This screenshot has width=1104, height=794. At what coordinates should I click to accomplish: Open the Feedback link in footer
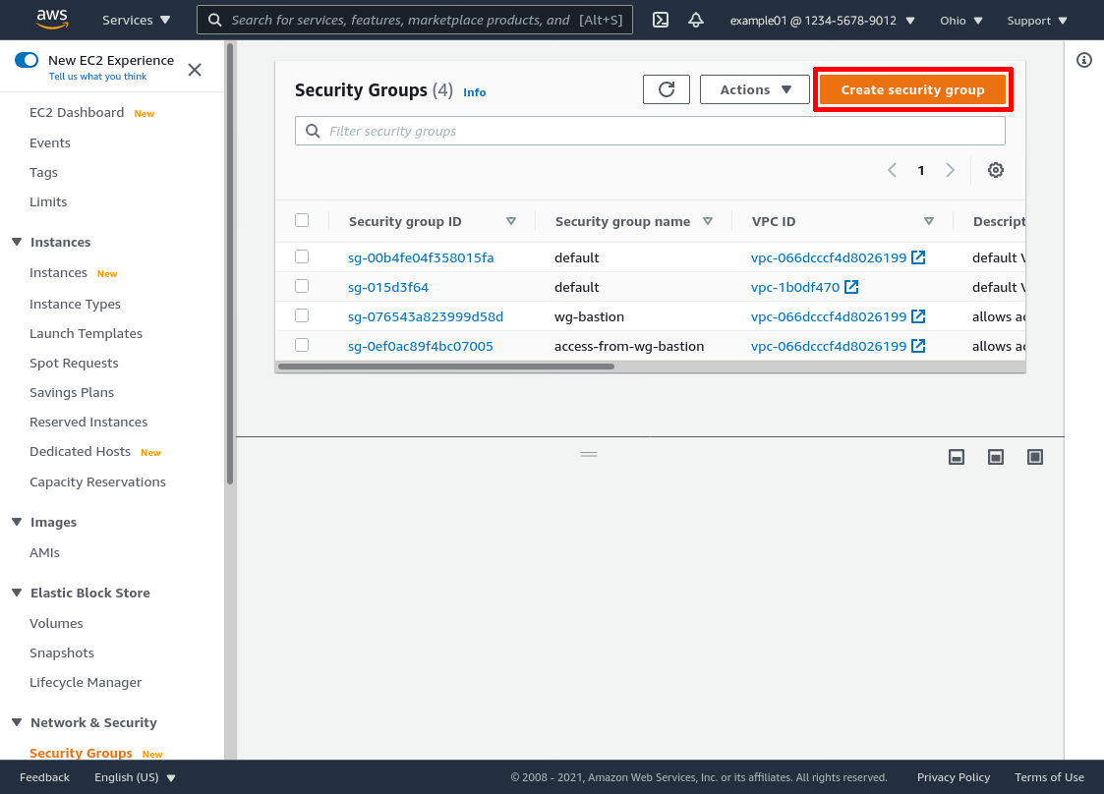pyautogui.click(x=44, y=777)
